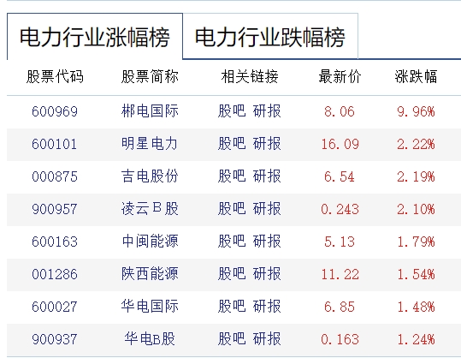
Task: Open 华电B股 stock page
Action: point(150,339)
